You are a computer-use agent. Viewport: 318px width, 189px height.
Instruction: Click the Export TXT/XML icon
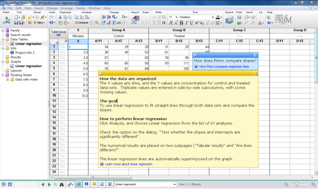(229, 20)
